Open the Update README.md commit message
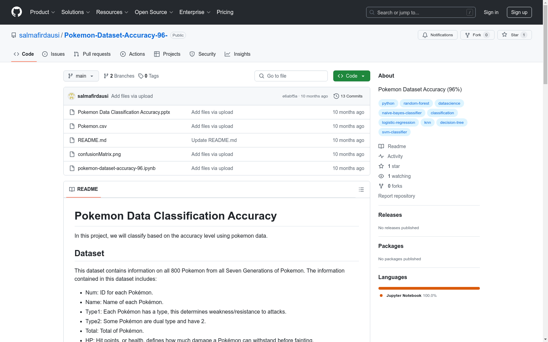 point(214,140)
